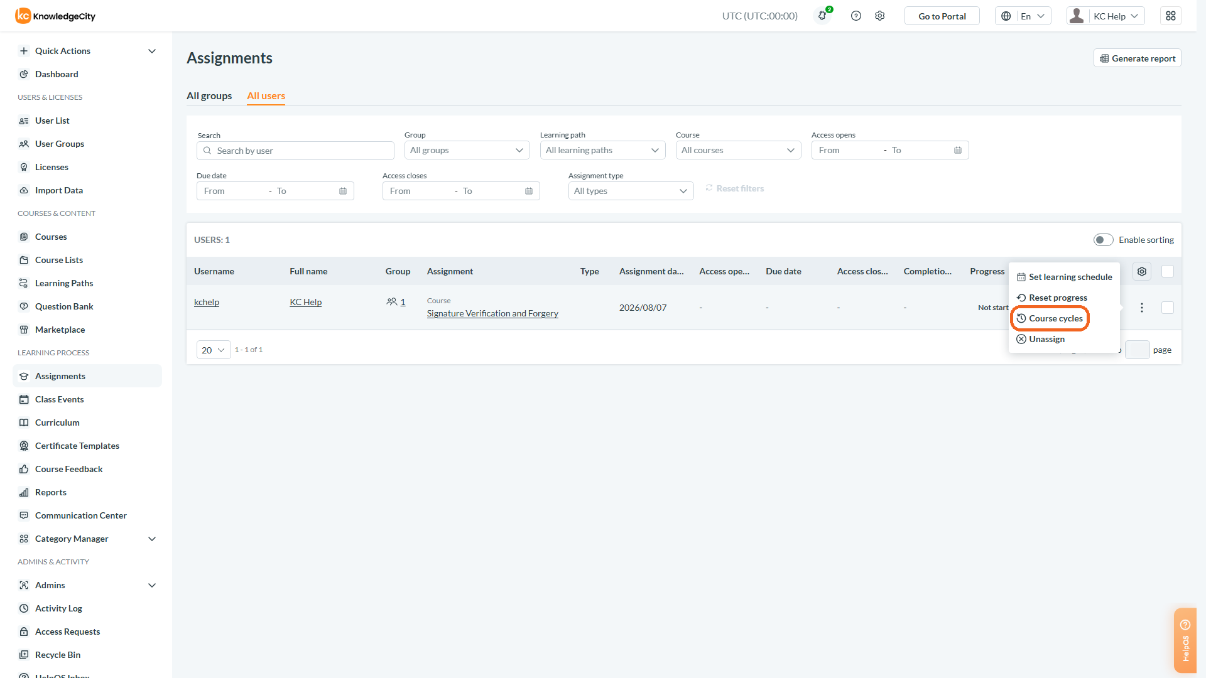
Task: Open Question Bank in the sidebar
Action: tap(64, 306)
